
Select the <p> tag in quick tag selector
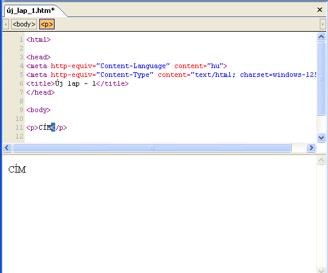tap(47, 24)
